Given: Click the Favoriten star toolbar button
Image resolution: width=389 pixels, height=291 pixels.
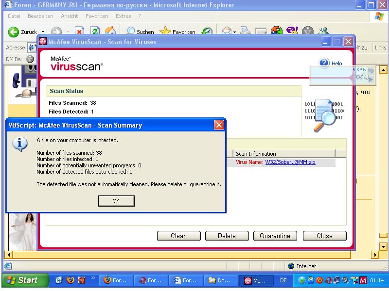Looking at the screenshot, I should (x=177, y=32).
